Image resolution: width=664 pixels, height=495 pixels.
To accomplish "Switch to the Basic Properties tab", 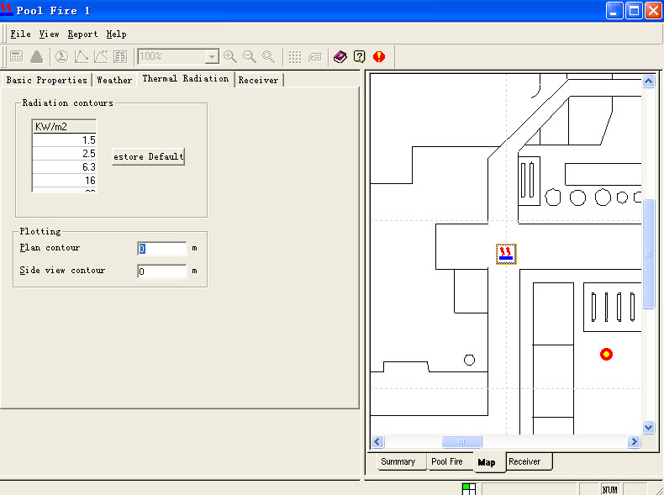I will coord(46,80).
